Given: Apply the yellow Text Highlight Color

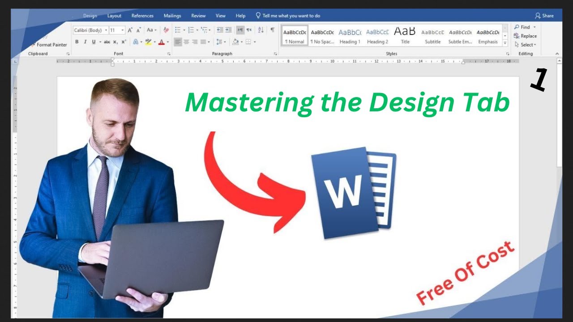Looking at the screenshot, I should 148,42.
